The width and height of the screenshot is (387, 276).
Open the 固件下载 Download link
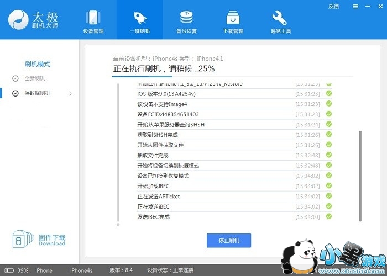click(x=52, y=240)
